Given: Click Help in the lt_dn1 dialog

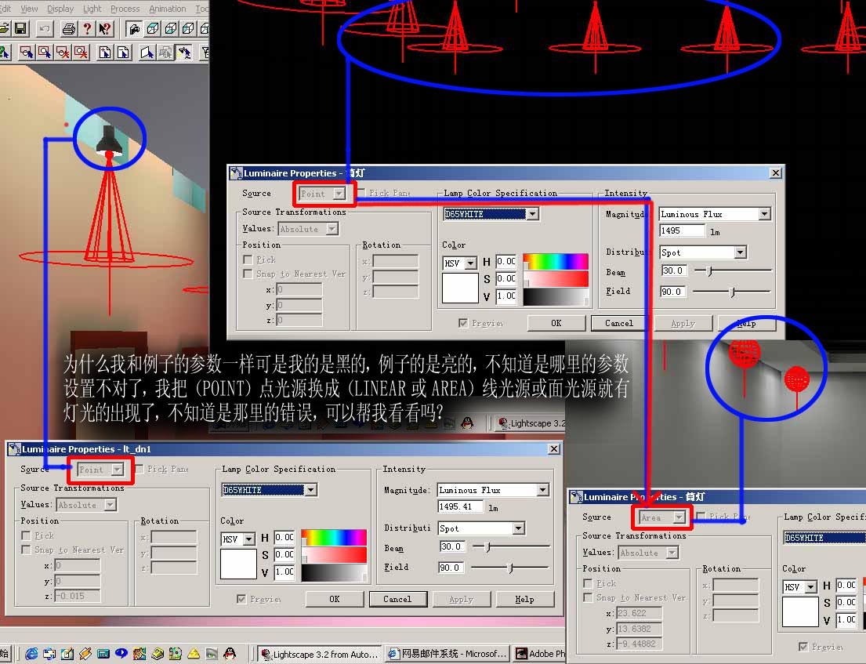Looking at the screenshot, I should 524,599.
